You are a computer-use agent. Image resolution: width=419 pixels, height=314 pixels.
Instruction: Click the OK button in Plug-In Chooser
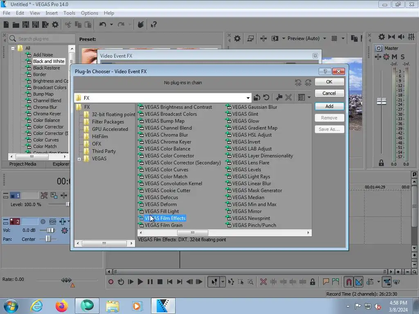coord(329,82)
